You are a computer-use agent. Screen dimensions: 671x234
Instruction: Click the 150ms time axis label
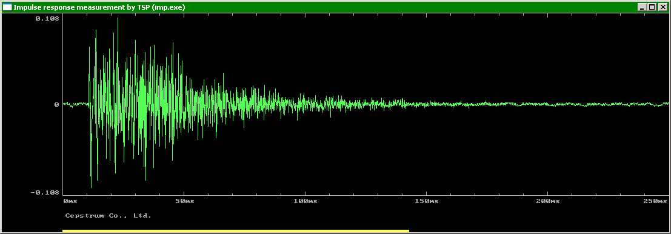point(427,201)
